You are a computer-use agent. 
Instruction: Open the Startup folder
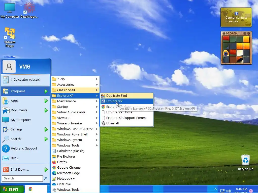76,107
